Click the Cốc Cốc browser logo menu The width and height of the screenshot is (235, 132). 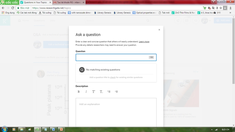click(x=9, y=2)
